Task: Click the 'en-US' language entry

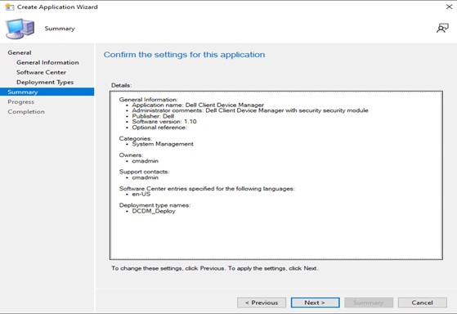Action: point(141,194)
